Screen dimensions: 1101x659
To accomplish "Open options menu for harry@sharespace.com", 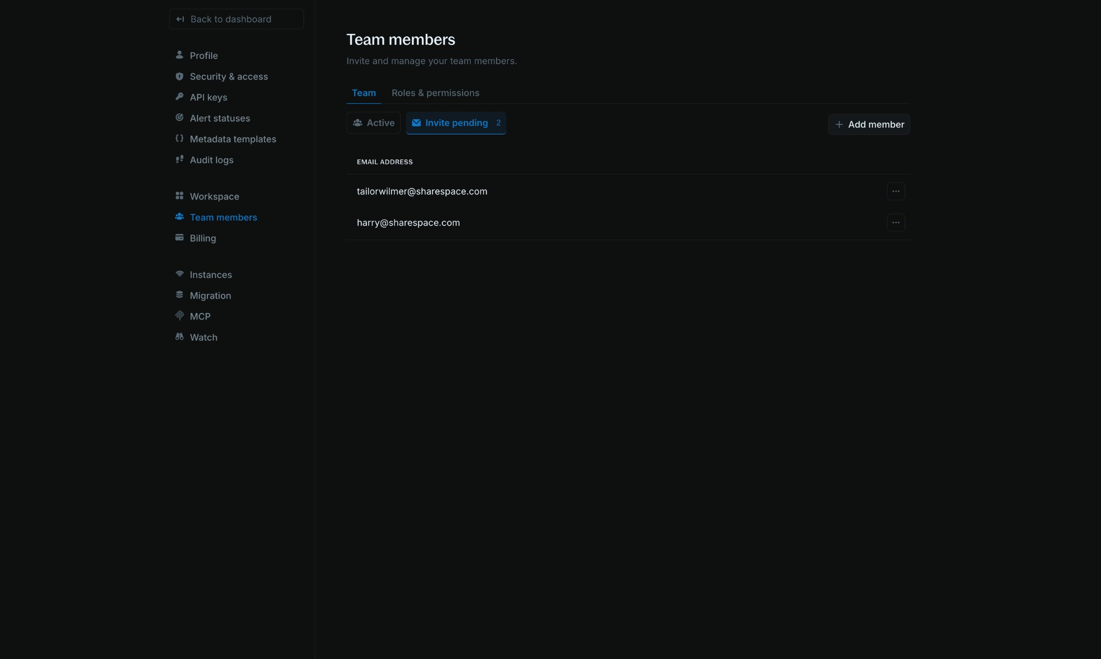I will point(896,222).
